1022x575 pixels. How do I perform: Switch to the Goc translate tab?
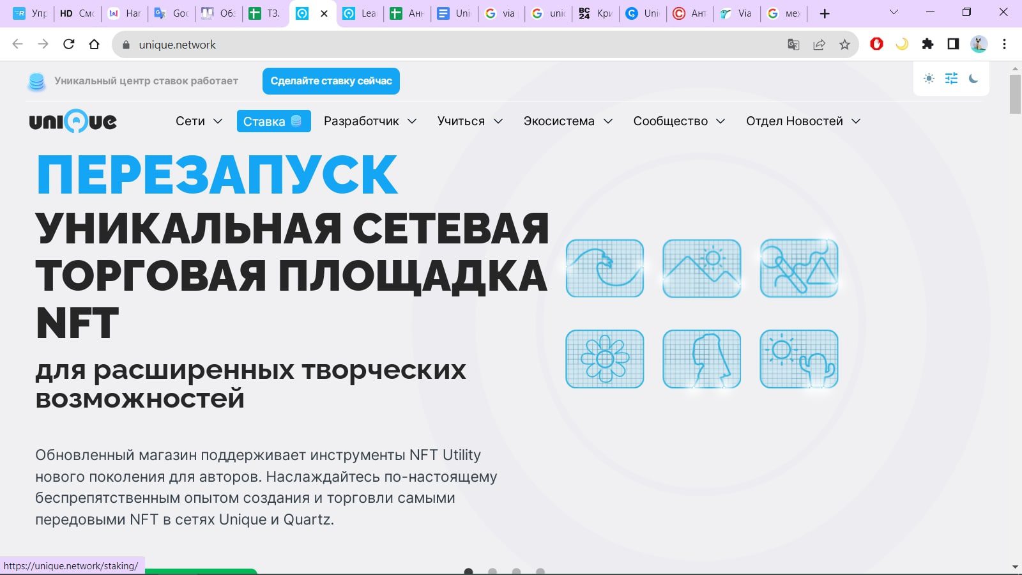pyautogui.click(x=171, y=13)
